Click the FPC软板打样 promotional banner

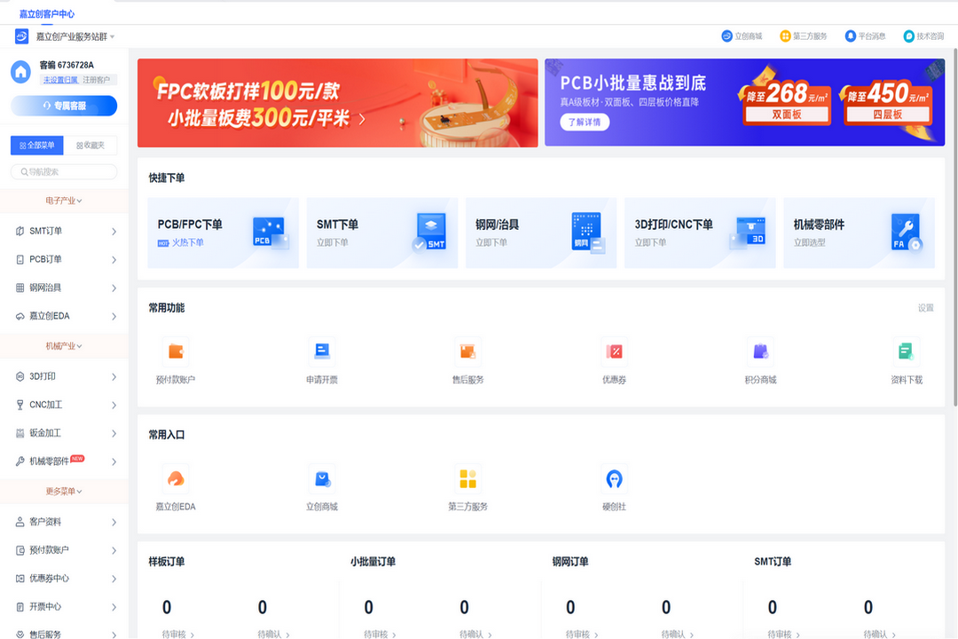coord(338,103)
